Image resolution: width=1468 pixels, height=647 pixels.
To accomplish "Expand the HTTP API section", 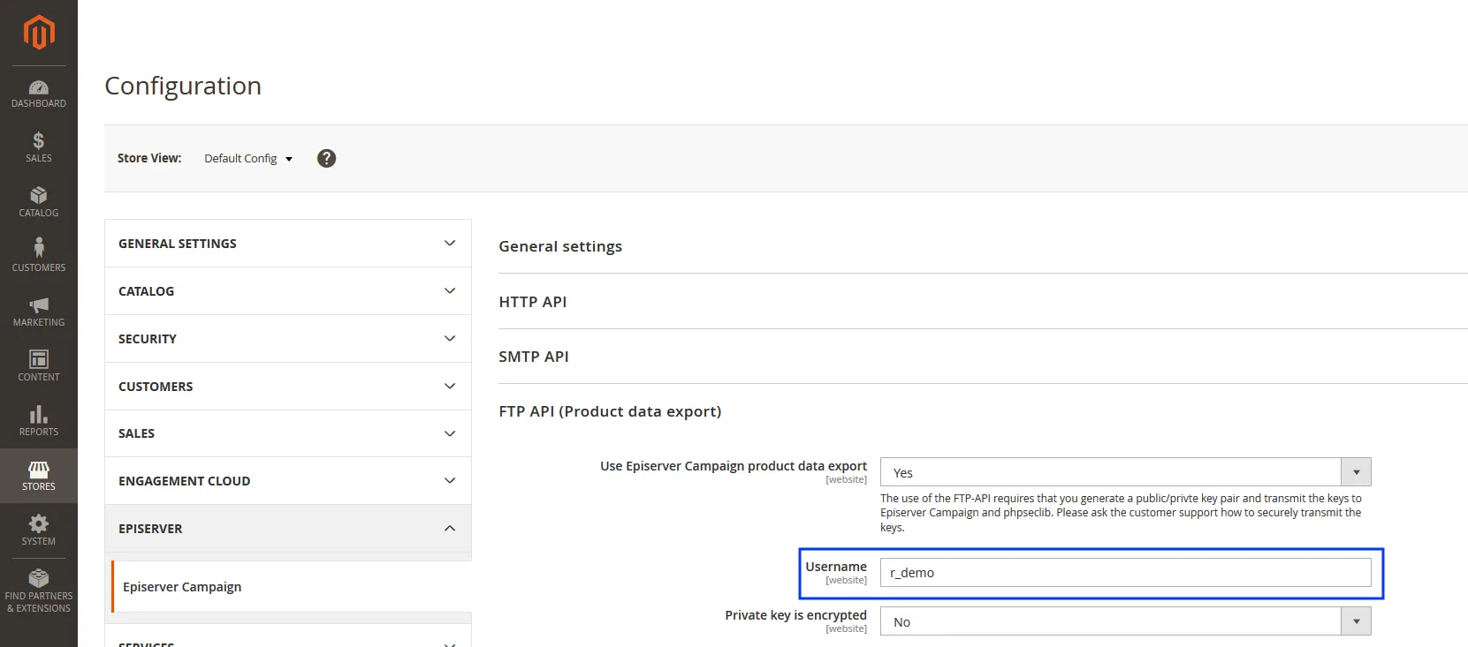I will [x=533, y=302].
